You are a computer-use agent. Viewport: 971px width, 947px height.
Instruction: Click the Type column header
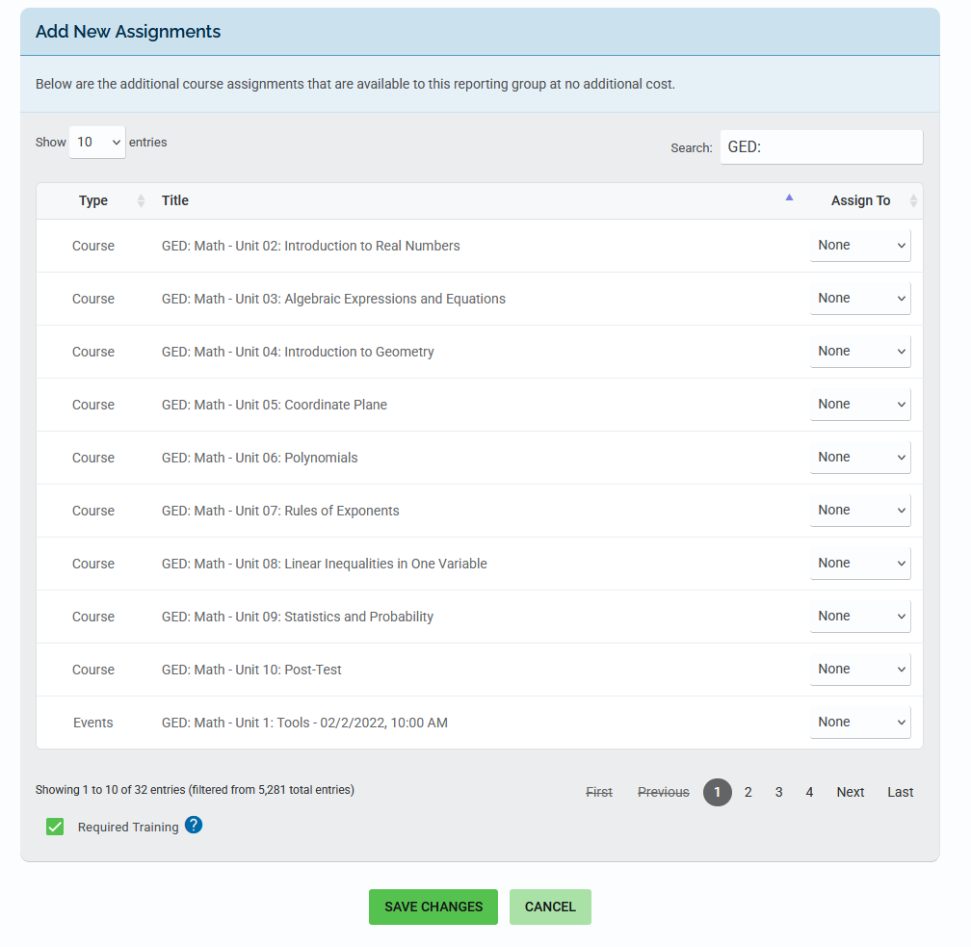(x=93, y=200)
